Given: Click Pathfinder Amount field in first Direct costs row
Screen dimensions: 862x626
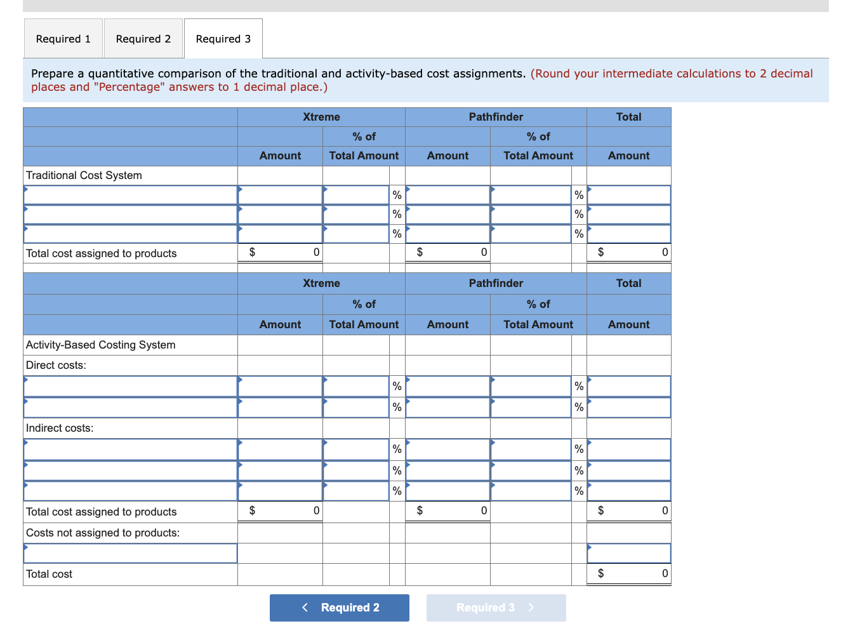Looking at the screenshot, I should [448, 386].
